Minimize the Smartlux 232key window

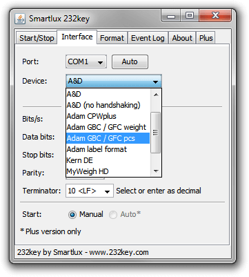point(171,16)
